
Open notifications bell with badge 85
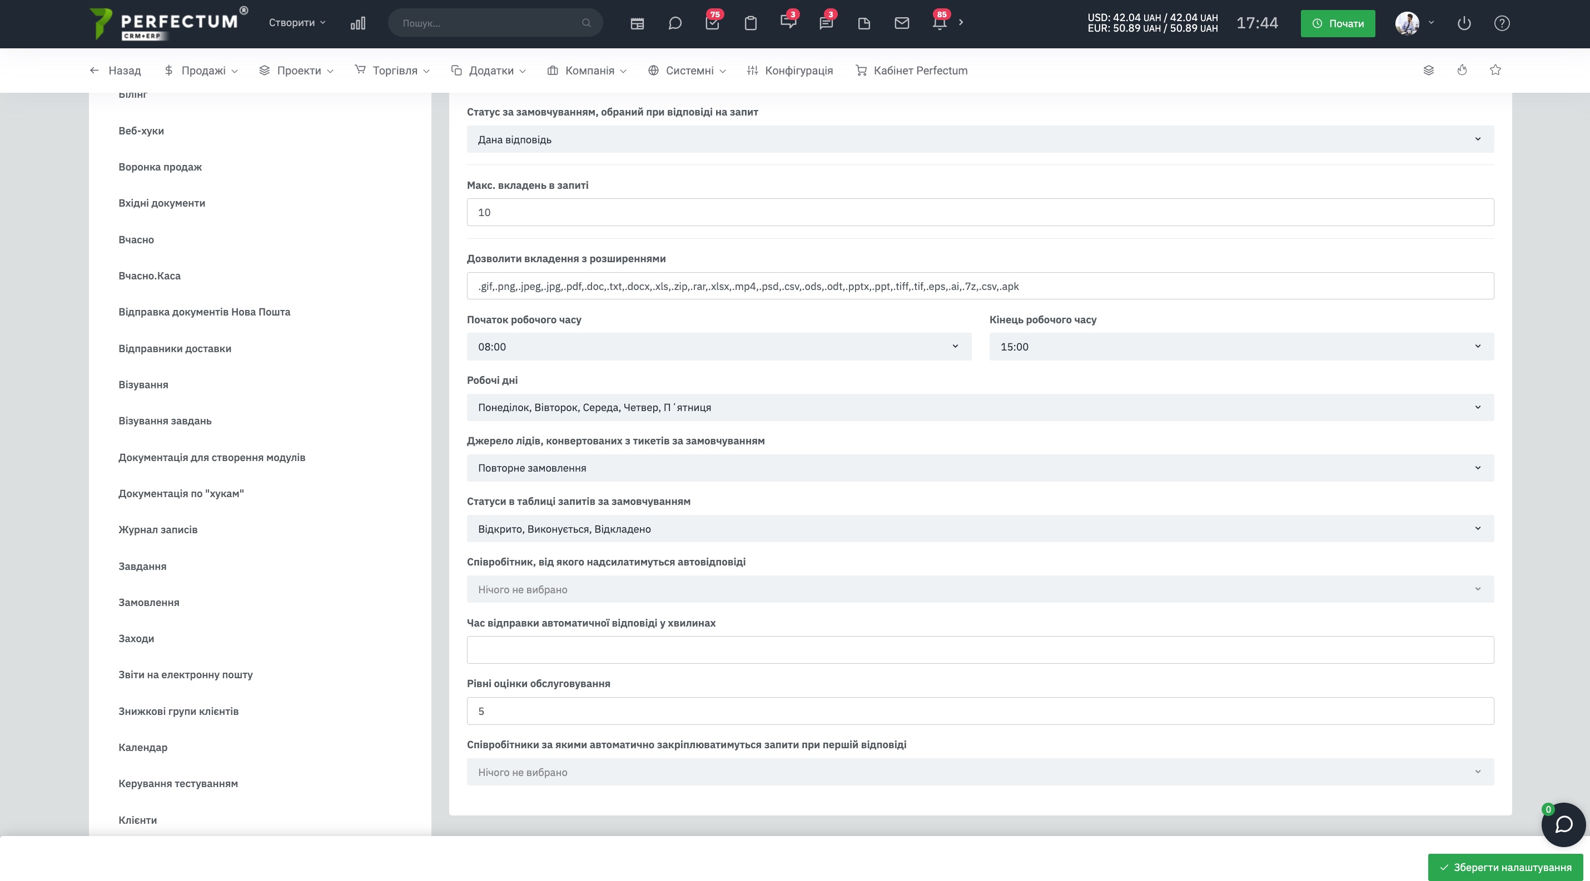940,23
